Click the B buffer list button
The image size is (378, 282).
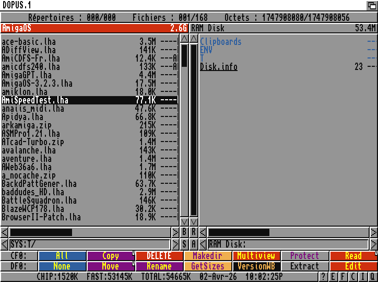pyautogui.click(x=184, y=232)
